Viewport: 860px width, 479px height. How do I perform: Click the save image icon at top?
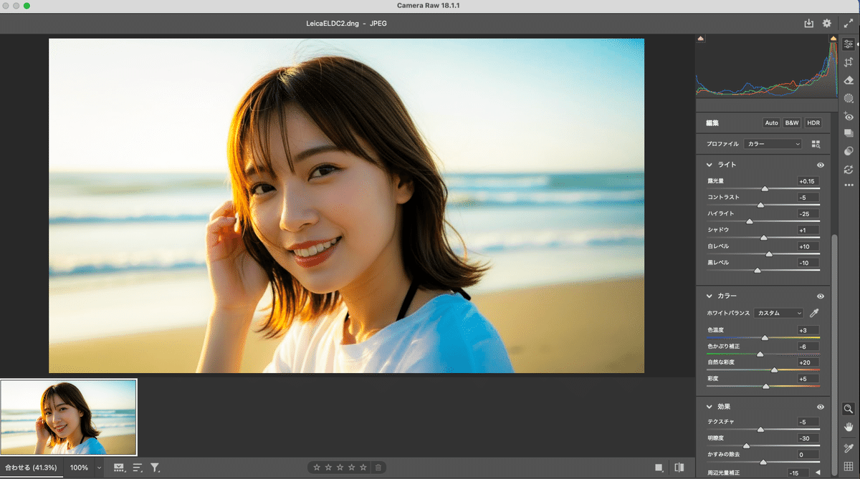809,24
